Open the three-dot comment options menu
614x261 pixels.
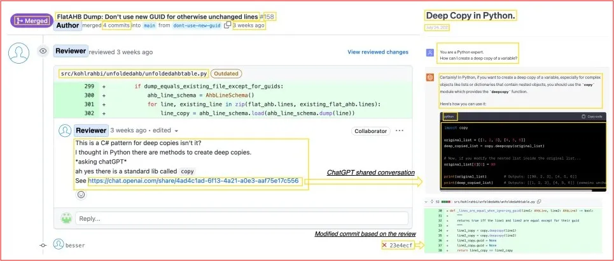(x=400, y=131)
